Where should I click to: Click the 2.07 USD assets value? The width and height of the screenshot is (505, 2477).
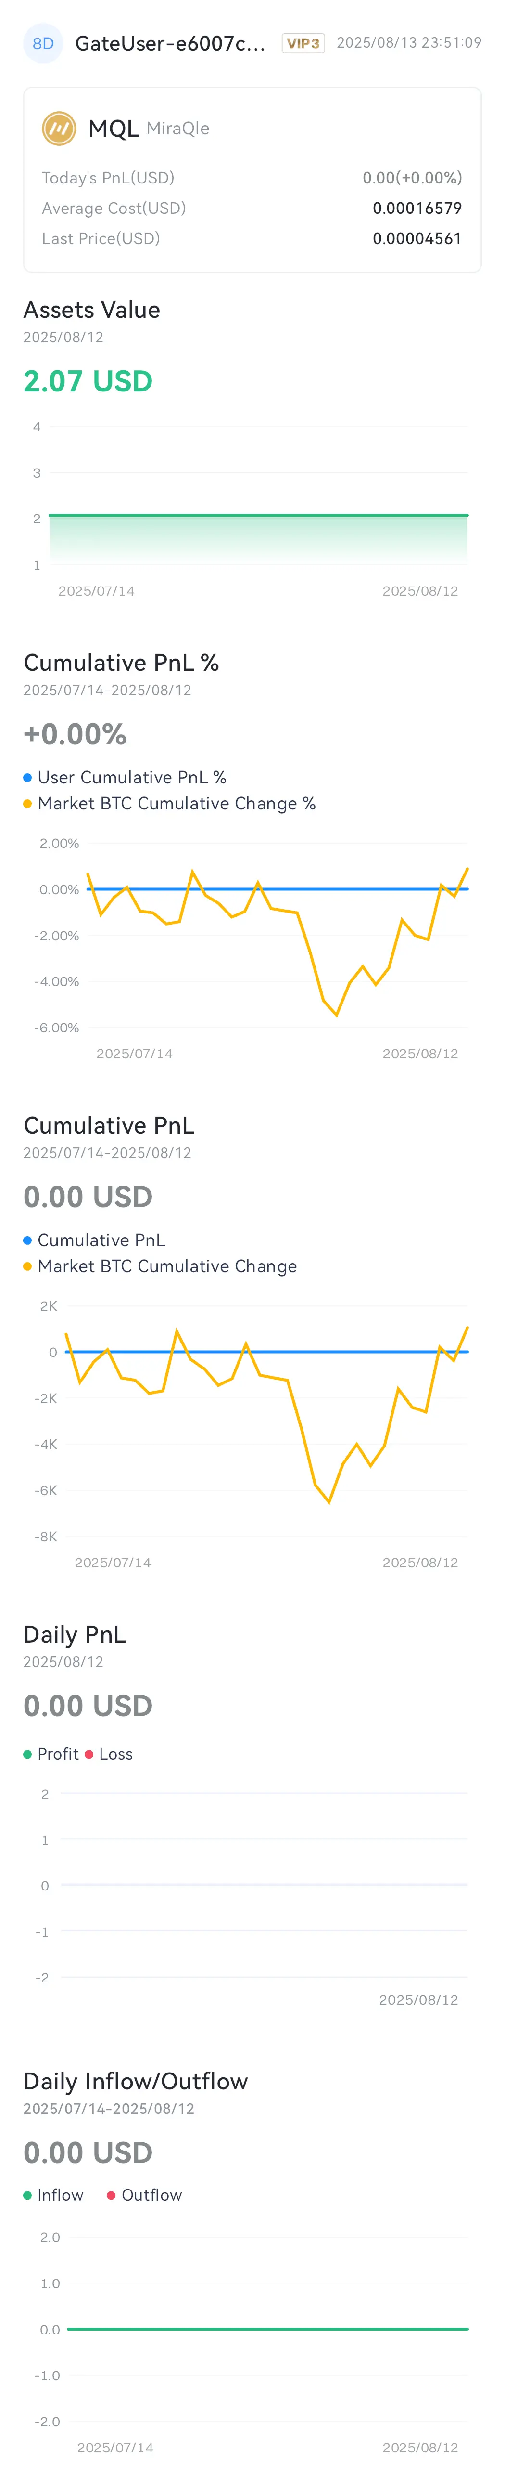click(x=88, y=381)
